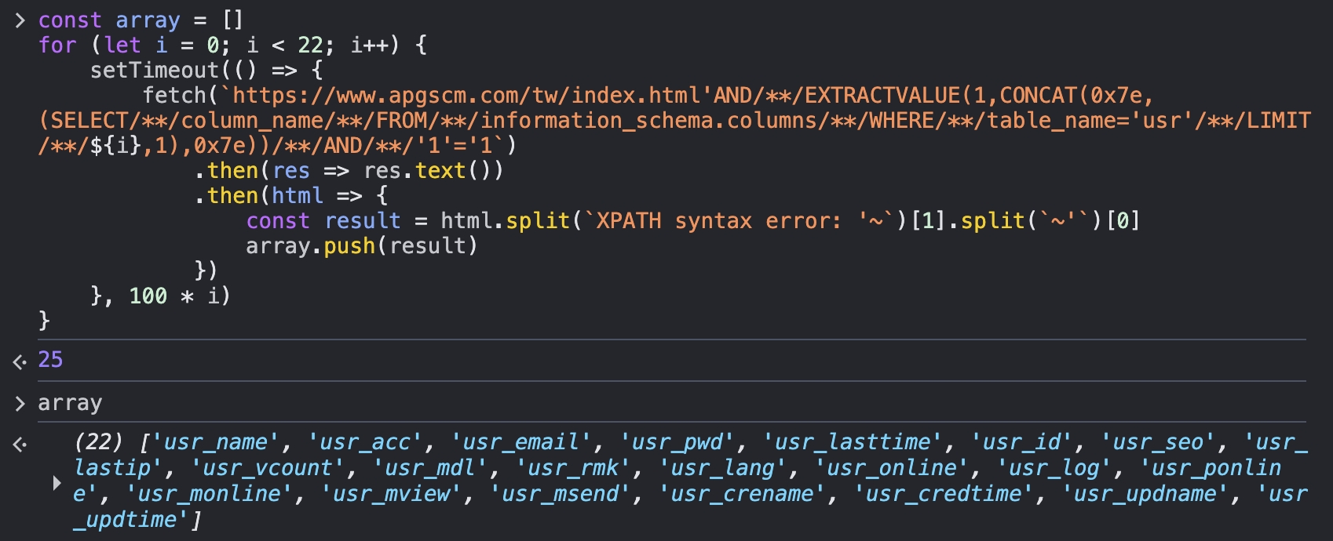Click the 'const array = []' line
Image resolution: width=1333 pixels, height=541 pixels.
(141, 20)
